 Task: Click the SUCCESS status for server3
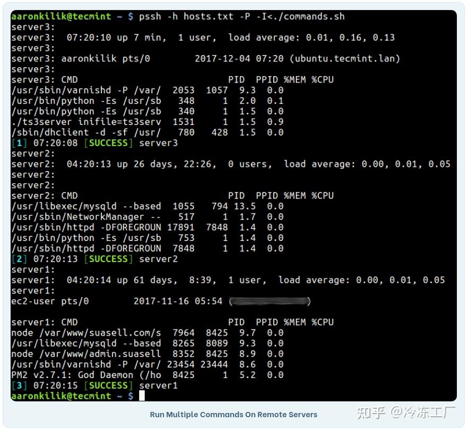[108, 143]
